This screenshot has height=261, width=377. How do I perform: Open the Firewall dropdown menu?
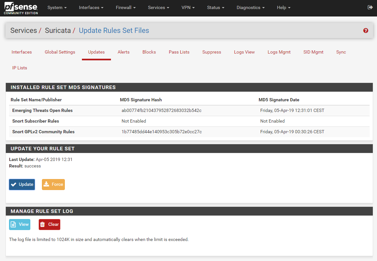point(125,8)
